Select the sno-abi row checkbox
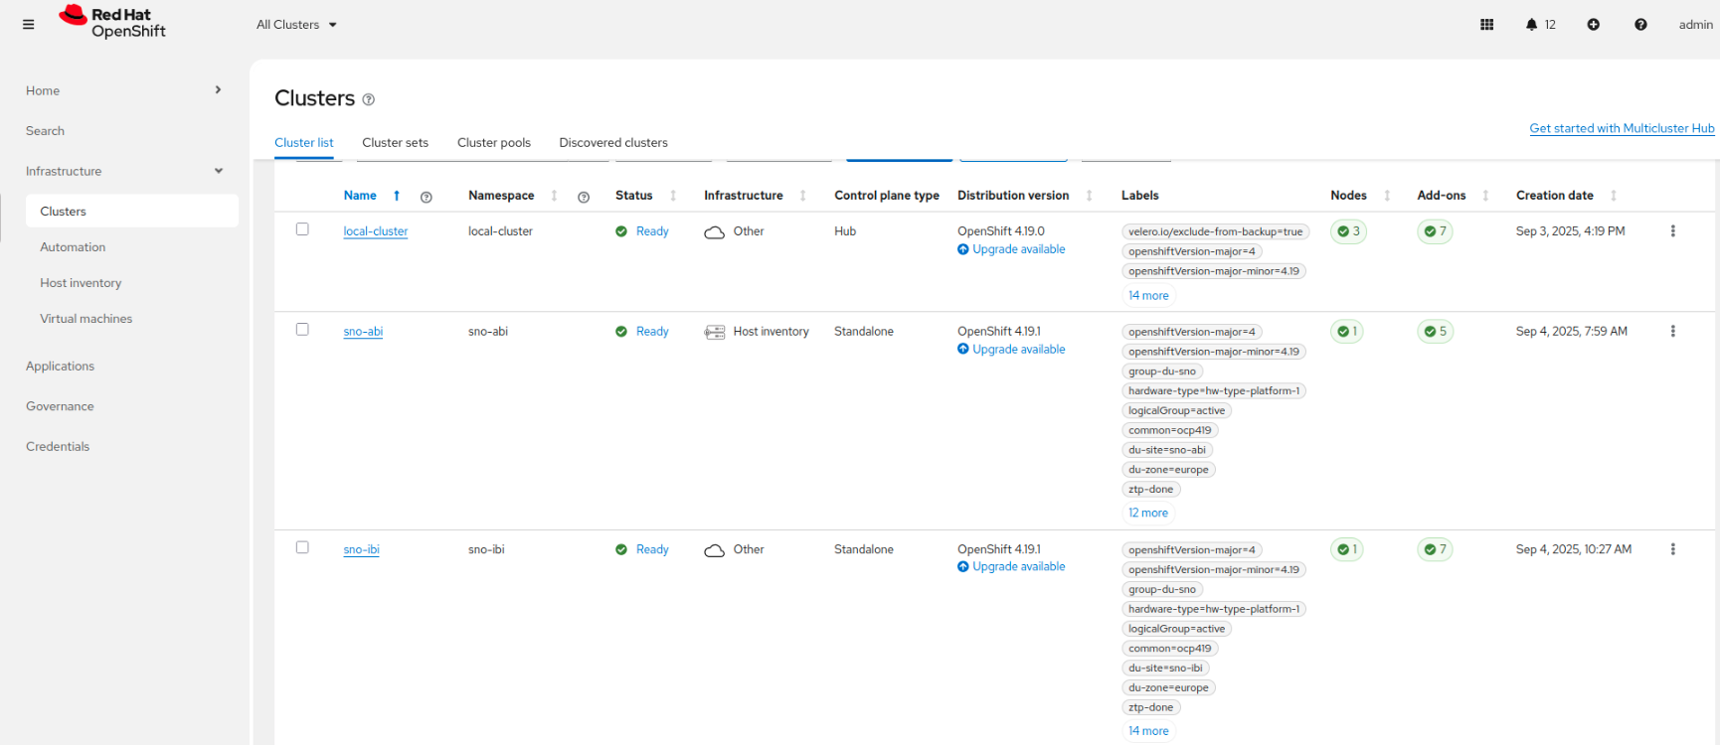 (x=302, y=330)
